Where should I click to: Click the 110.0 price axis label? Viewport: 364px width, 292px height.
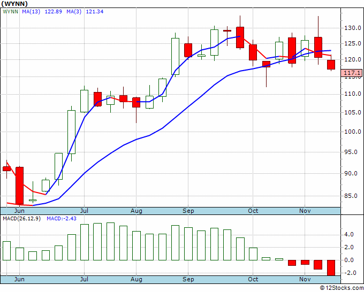click(x=352, y=94)
